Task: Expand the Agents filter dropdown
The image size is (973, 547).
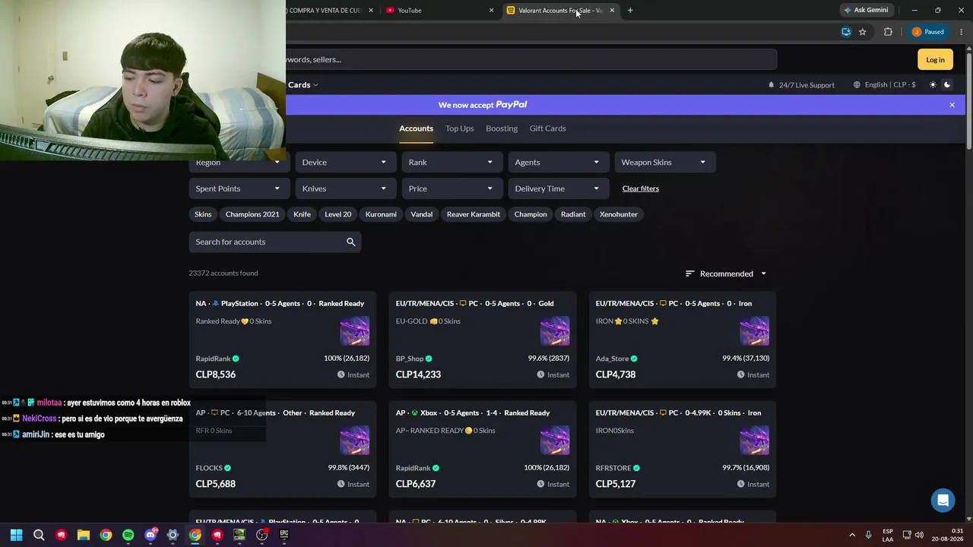Action: [x=558, y=162]
